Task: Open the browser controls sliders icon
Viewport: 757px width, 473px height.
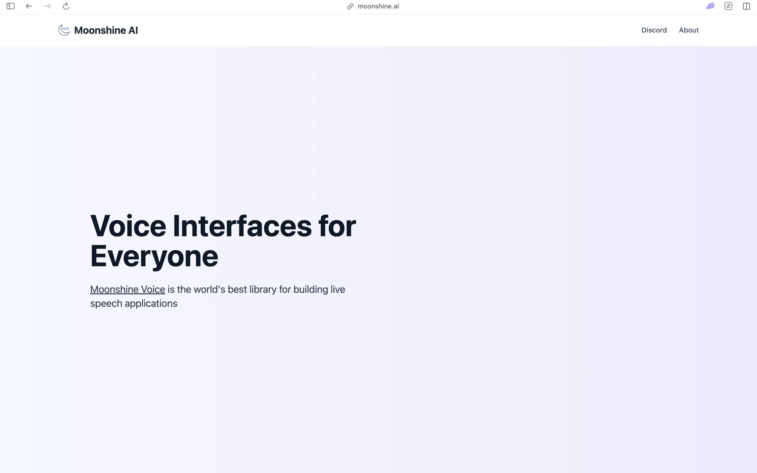Action: coord(728,6)
